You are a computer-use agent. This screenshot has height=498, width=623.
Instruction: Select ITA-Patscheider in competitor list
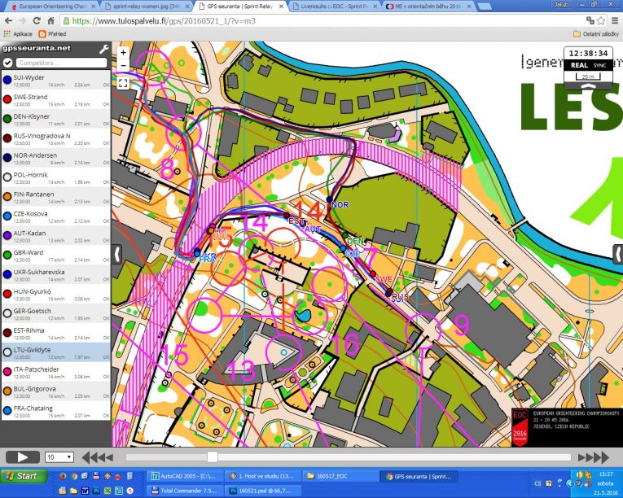pyautogui.click(x=56, y=372)
